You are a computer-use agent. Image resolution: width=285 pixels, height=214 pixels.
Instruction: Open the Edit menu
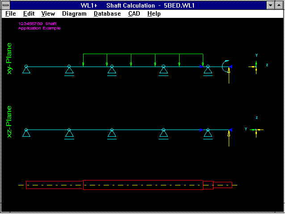[29, 14]
